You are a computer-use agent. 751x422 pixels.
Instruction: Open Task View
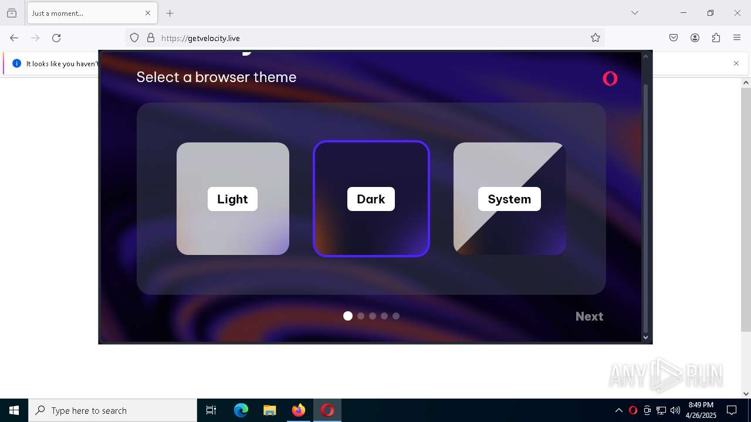211,410
